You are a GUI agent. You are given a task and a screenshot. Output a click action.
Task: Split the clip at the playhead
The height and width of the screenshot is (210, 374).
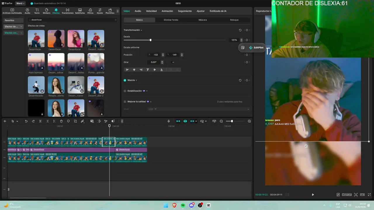tap(40, 121)
